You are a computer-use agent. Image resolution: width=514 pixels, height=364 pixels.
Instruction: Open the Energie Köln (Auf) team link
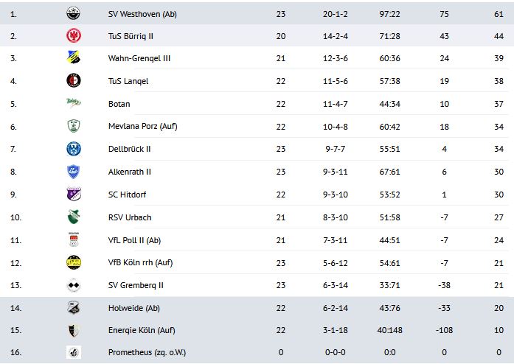[x=142, y=330]
